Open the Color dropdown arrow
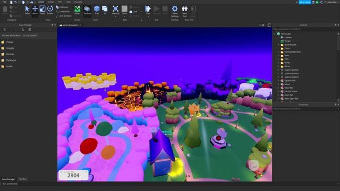Screen dimensions: 340x191 click(x=124, y=16)
